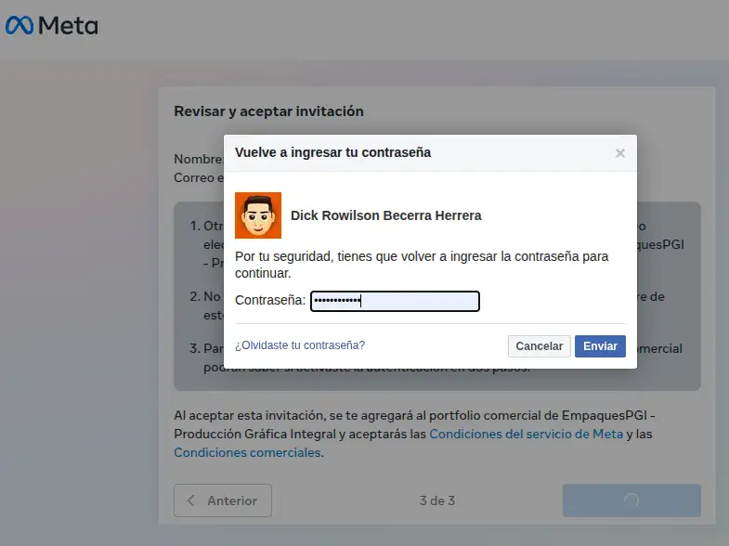Go back using the Anterior button

pyautogui.click(x=223, y=500)
